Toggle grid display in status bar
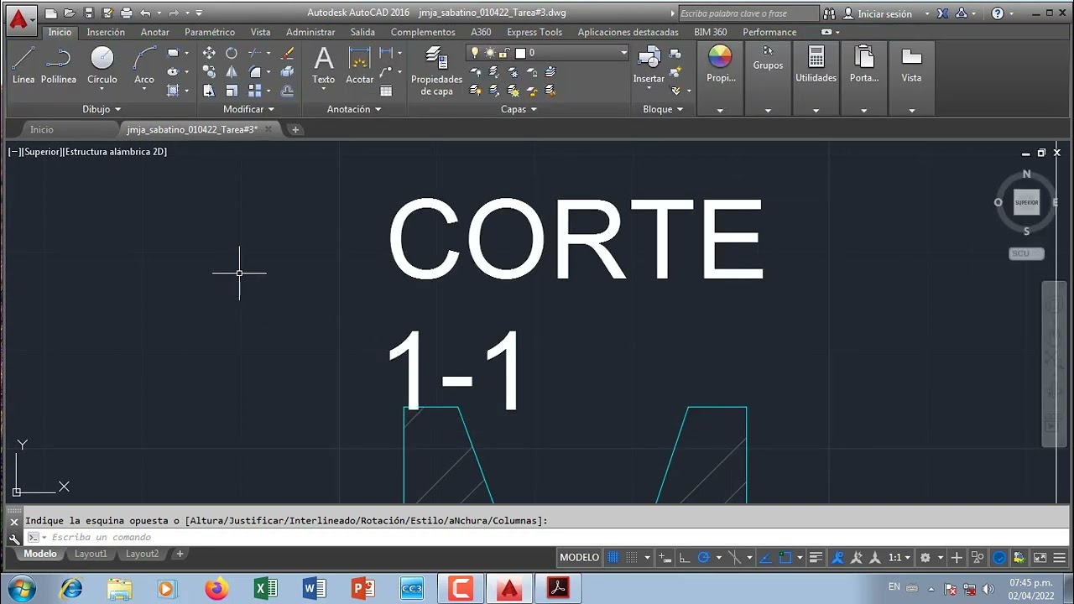 pyautogui.click(x=613, y=558)
